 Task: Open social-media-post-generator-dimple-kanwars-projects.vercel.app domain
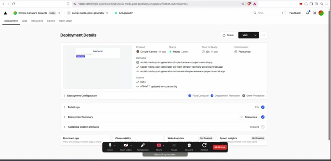(176, 62)
